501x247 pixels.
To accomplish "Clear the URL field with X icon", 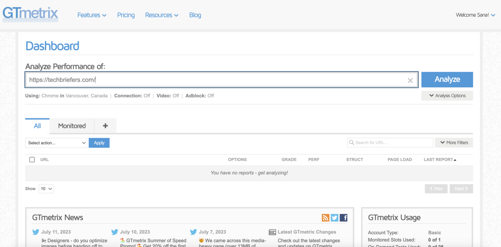I will pyautogui.click(x=410, y=80).
